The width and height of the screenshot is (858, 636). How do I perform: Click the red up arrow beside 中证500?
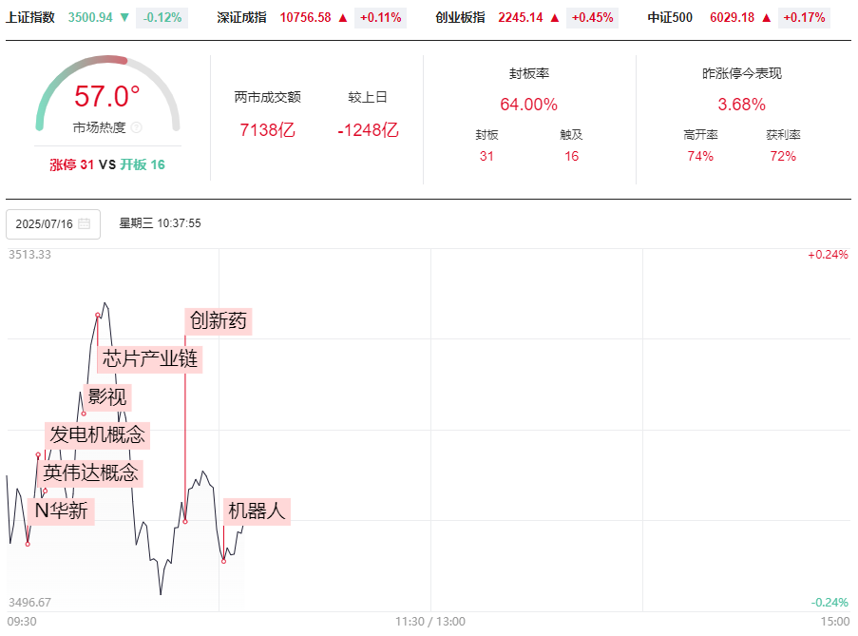[767, 17]
